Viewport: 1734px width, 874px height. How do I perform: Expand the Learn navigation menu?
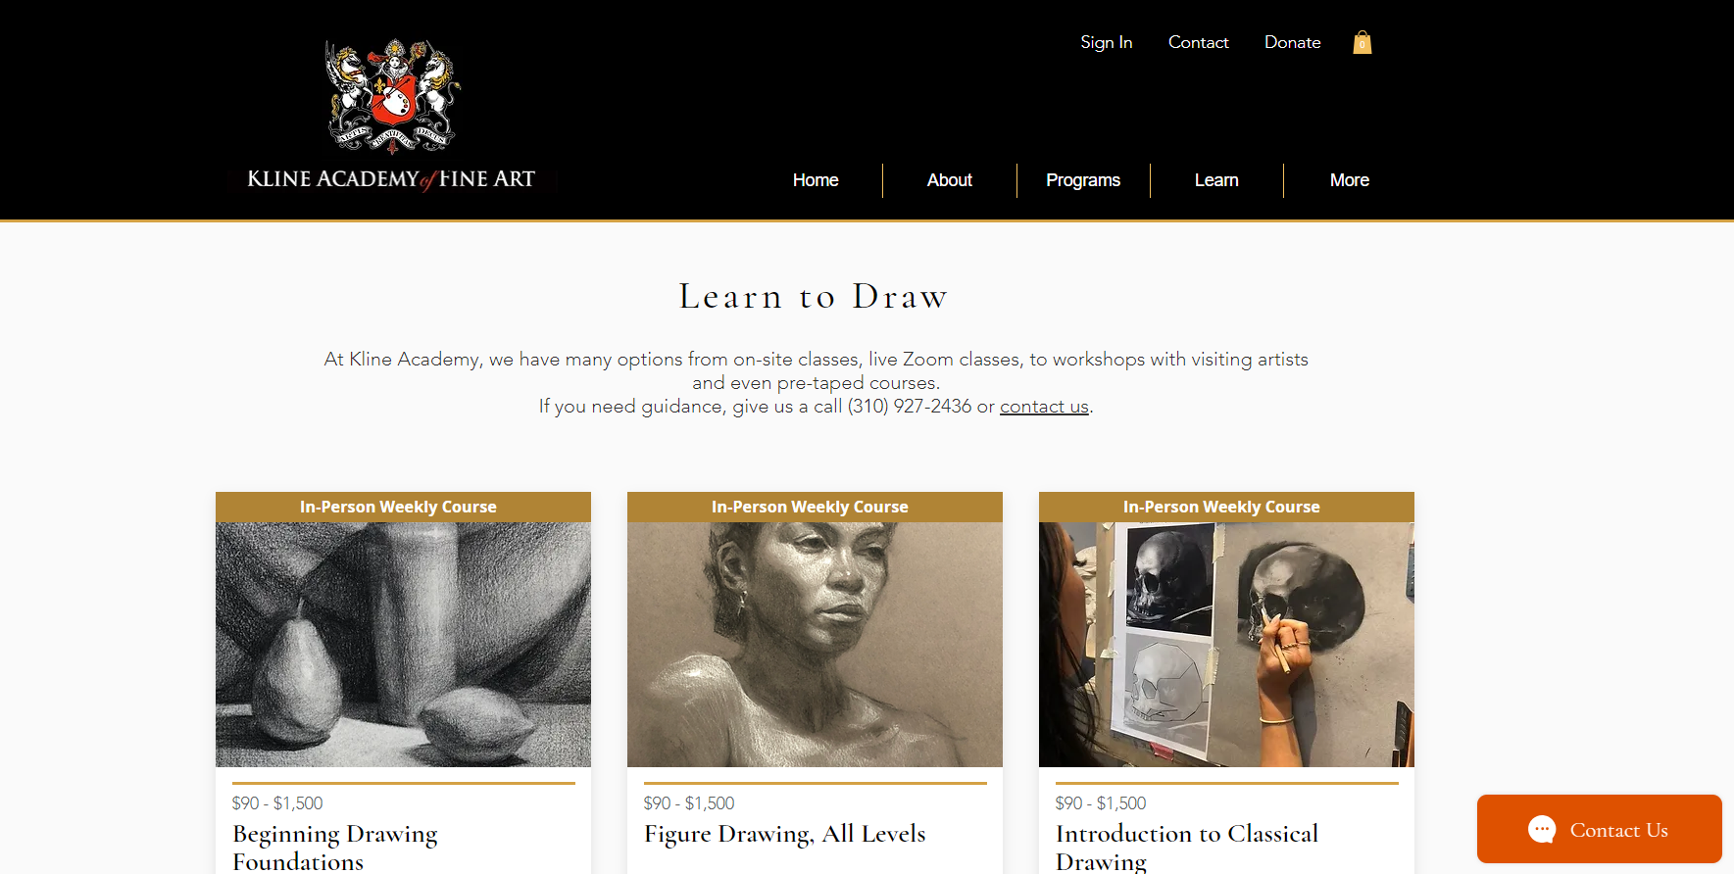pos(1216,180)
